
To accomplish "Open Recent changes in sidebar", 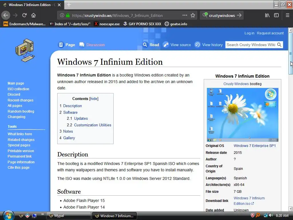I will [x=20, y=100].
